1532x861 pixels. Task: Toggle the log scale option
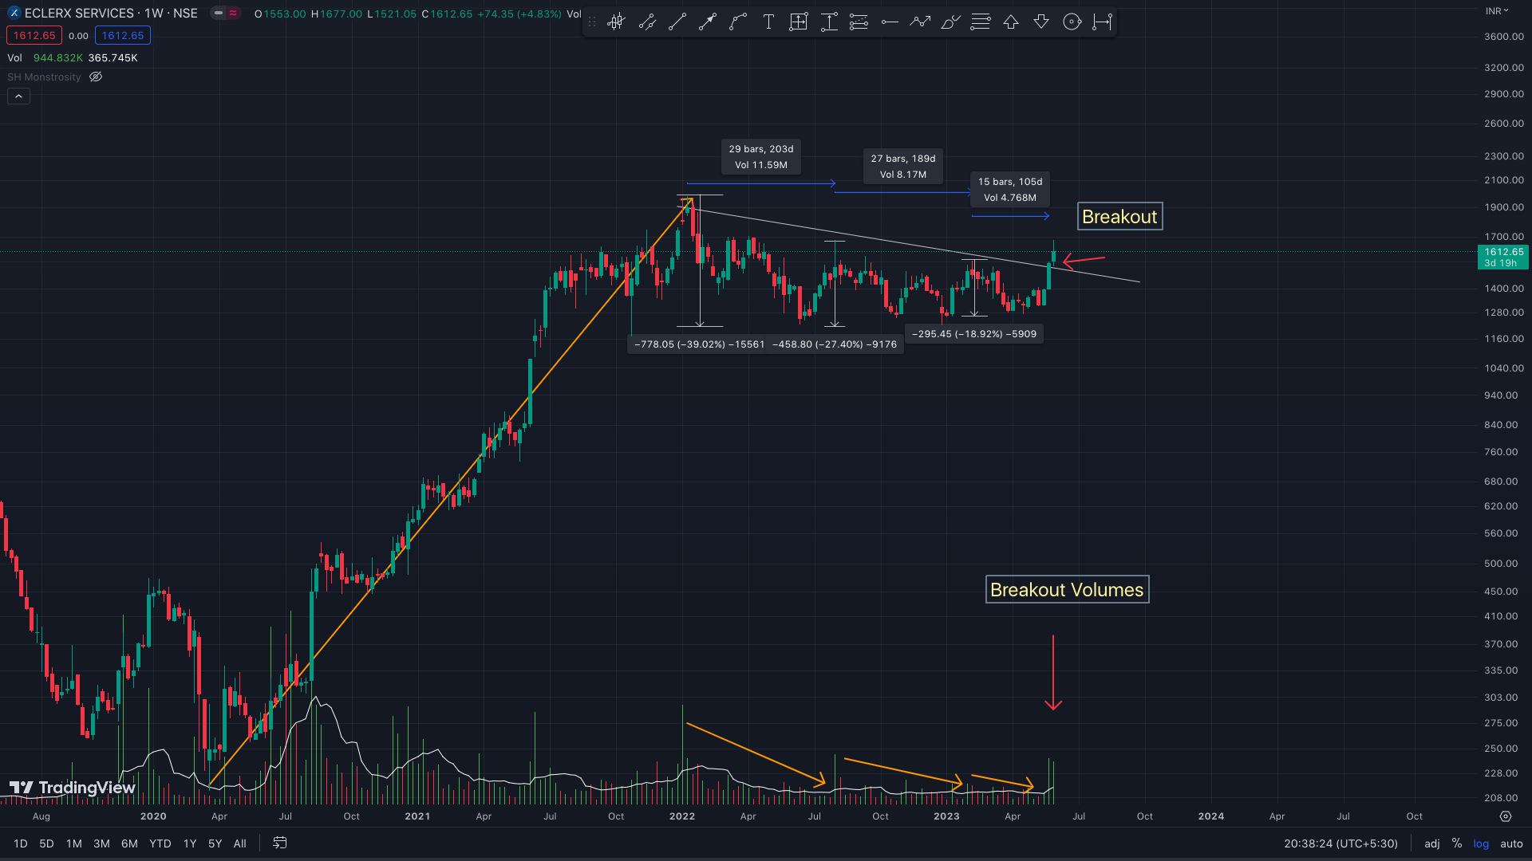click(x=1481, y=843)
